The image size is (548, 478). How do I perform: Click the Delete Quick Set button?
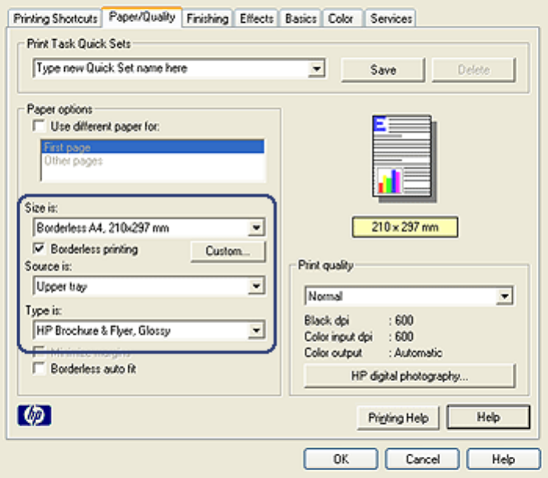[x=474, y=70]
